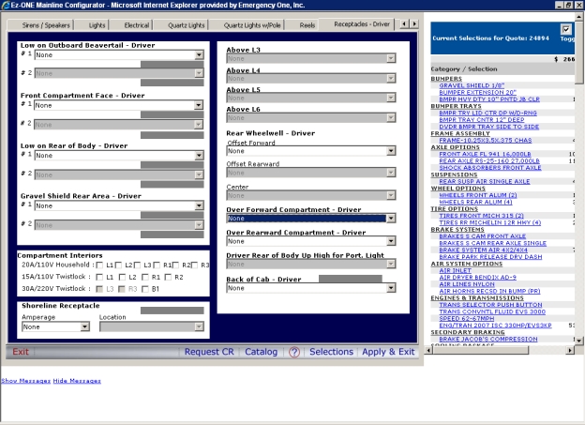The width and height of the screenshot is (585, 425).
Task: Check L1 under 20A/110V Household
Action: (99, 266)
